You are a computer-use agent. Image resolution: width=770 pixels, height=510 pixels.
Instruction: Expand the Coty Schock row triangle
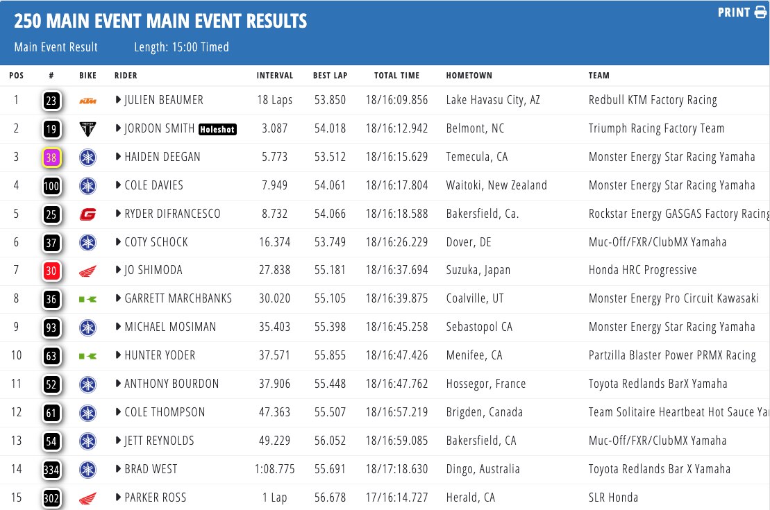pyautogui.click(x=119, y=242)
